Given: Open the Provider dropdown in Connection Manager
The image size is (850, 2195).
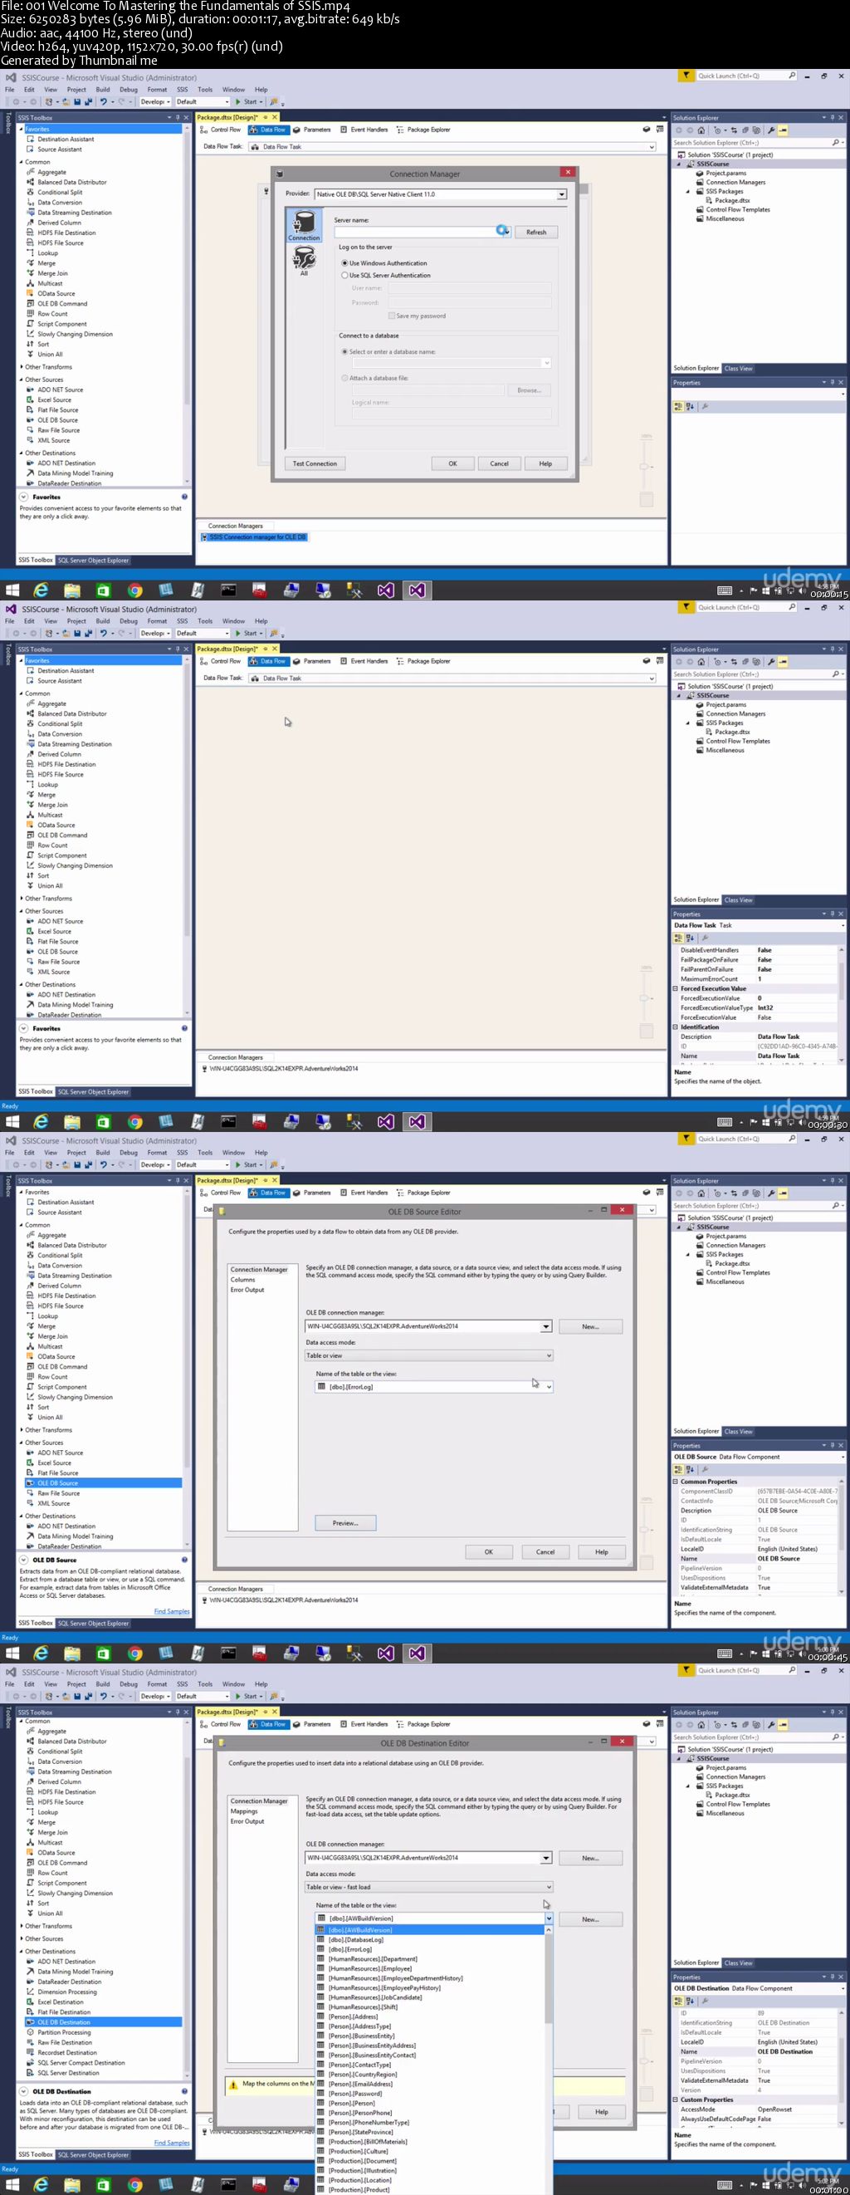Looking at the screenshot, I should pyautogui.click(x=561, y=194).
